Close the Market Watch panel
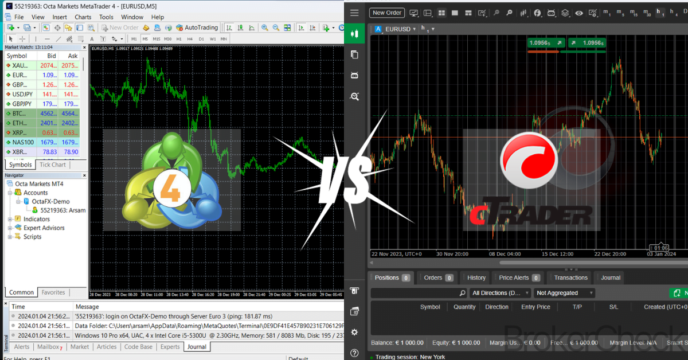 85,47
